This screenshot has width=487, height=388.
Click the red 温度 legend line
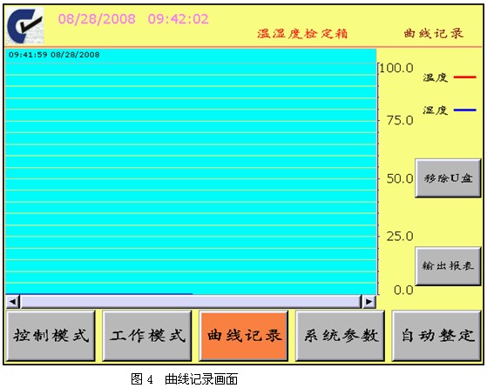coord(464,77)
